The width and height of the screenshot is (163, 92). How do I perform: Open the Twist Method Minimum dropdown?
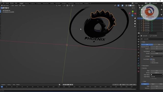pyautogui.click(x=157, y=51)
